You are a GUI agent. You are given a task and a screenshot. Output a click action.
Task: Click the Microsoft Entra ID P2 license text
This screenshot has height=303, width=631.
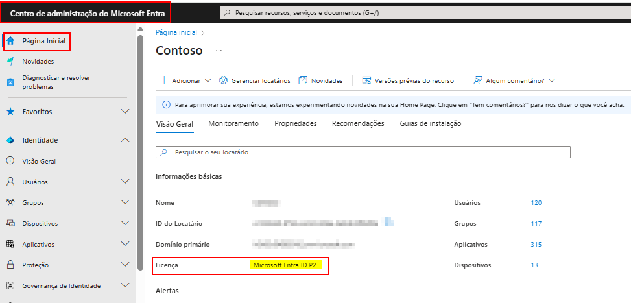(x=285, y=265)
